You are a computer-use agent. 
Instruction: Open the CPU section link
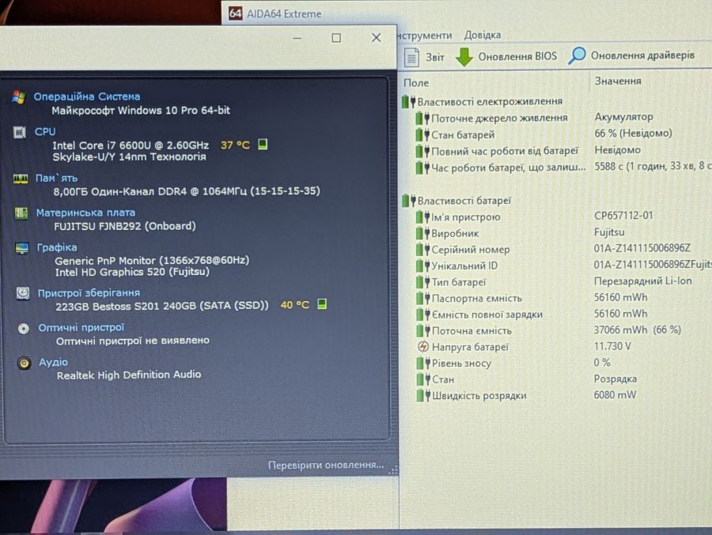(45, 132)
